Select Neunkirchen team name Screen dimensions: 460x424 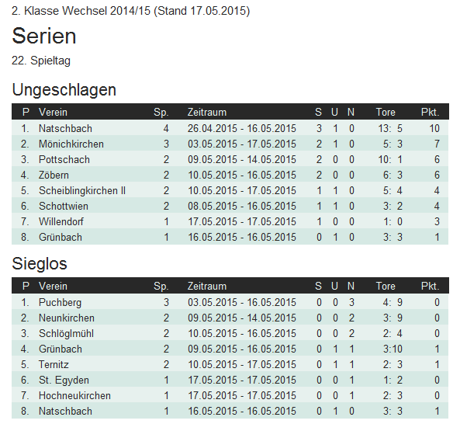coord(67,318)
